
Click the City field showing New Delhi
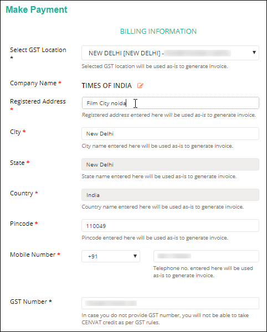[x=170, y=133]
